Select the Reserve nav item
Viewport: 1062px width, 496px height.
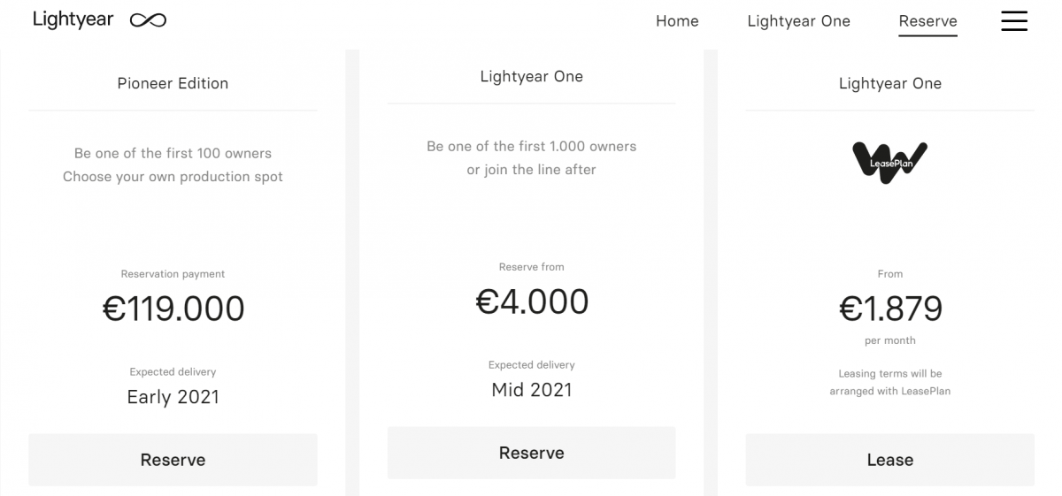pos(927,21)
